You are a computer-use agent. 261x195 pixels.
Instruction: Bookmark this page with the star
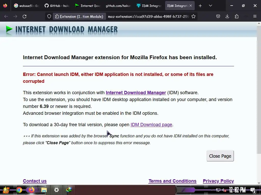point(193,17)
